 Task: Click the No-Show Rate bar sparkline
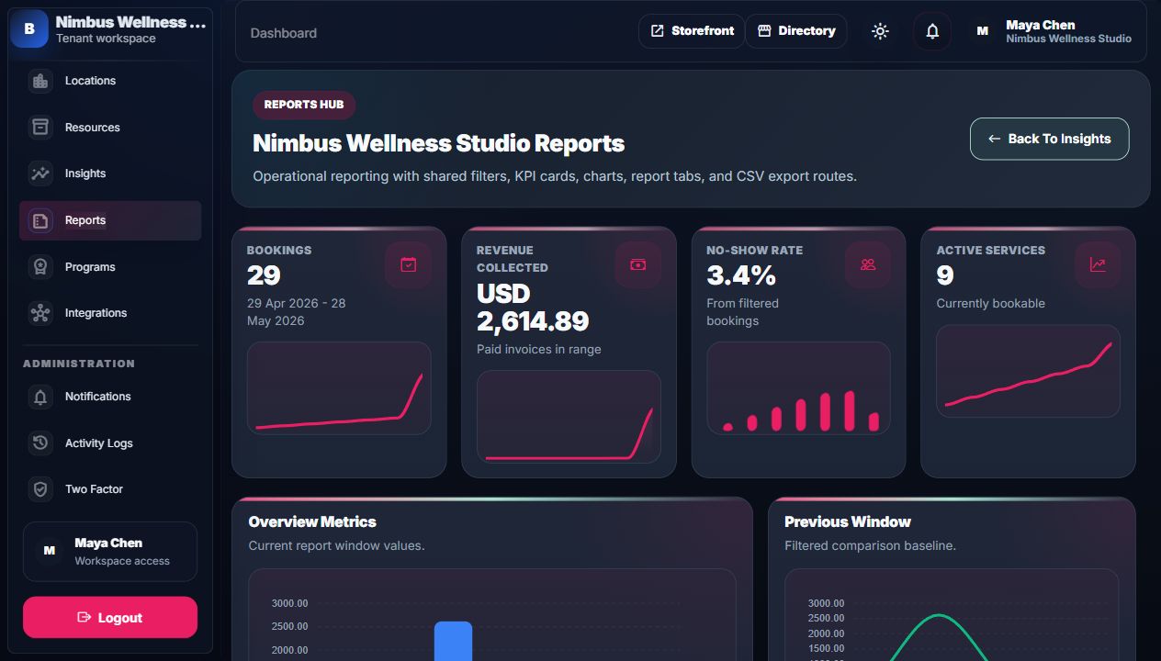pos(798,388)
